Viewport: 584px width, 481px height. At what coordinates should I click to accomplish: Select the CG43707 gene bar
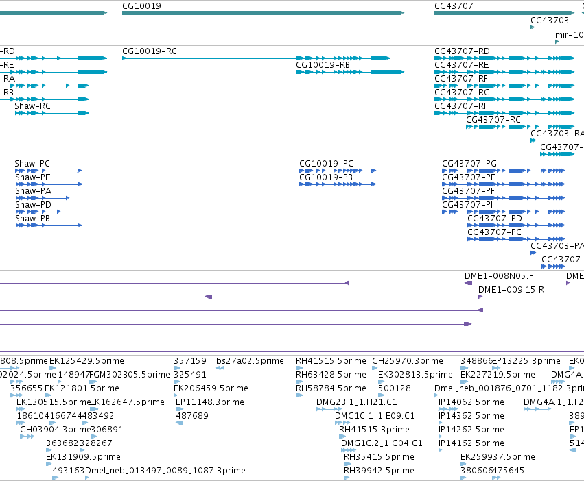coord(504,13)
